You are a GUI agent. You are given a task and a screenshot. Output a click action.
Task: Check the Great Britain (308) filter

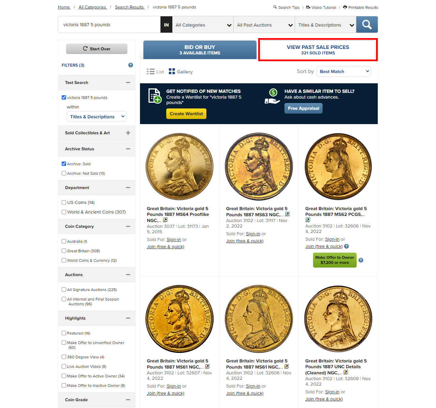click(x=64, y=251)
